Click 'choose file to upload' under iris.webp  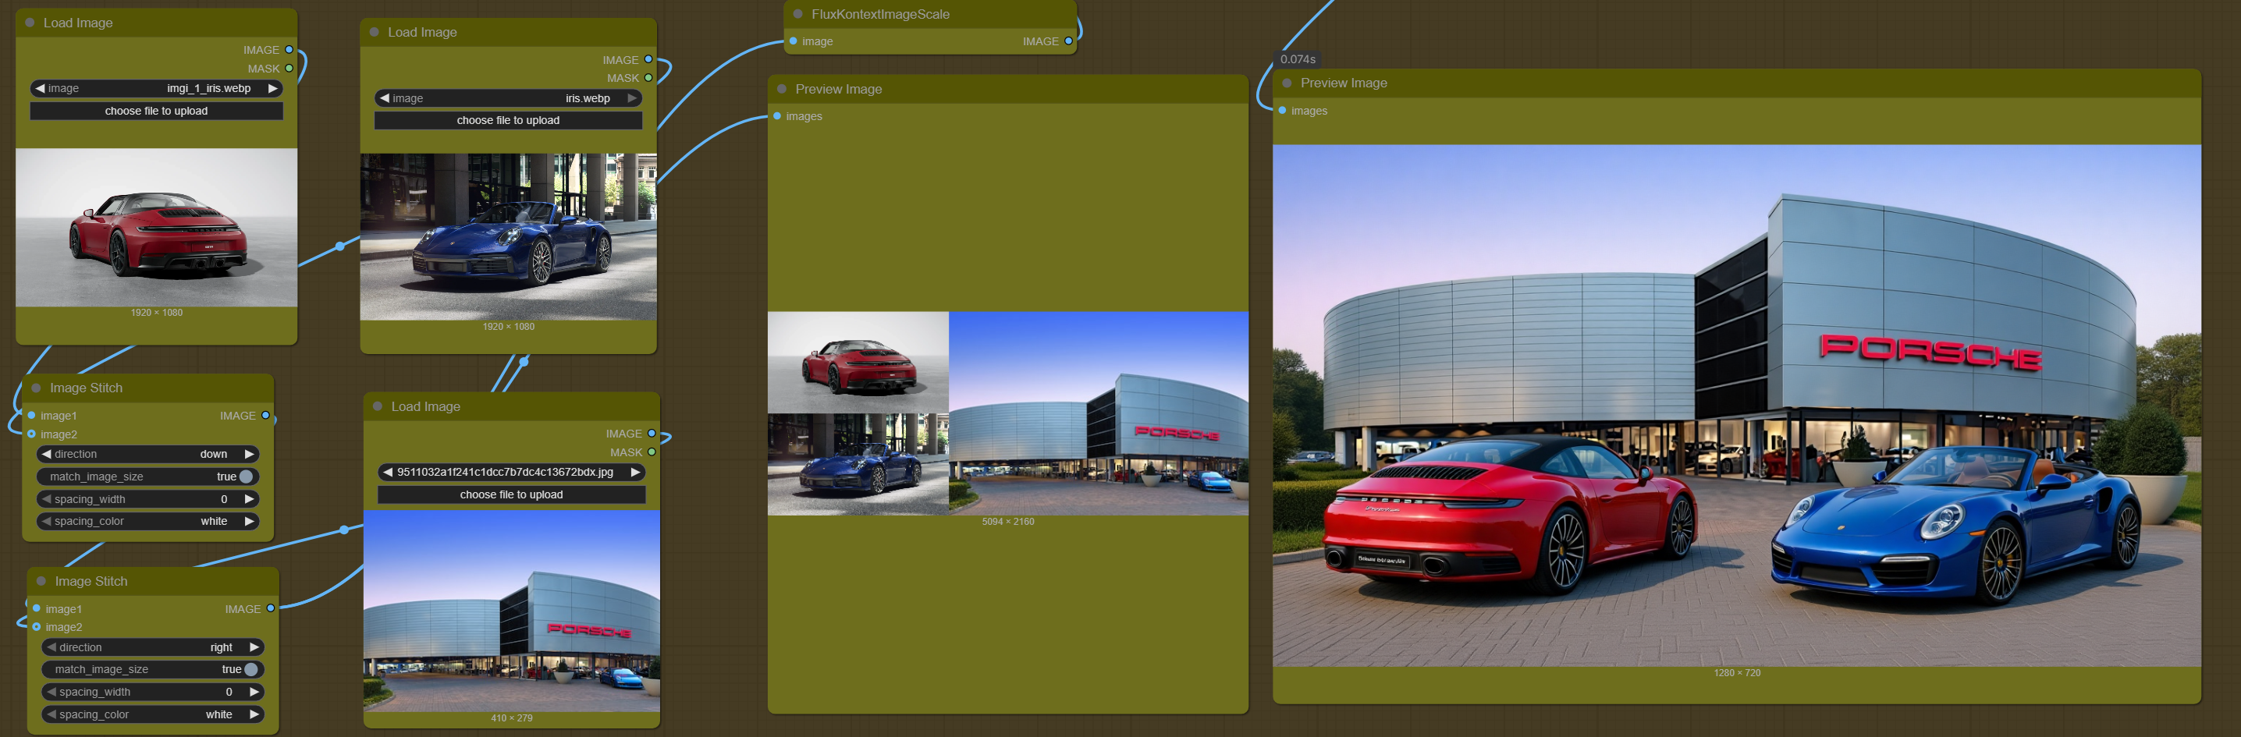click(x=508, y=120)
